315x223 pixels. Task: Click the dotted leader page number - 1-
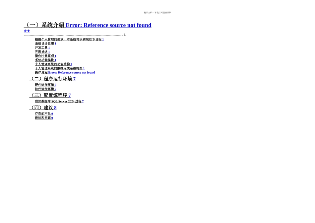click(124, 35)
